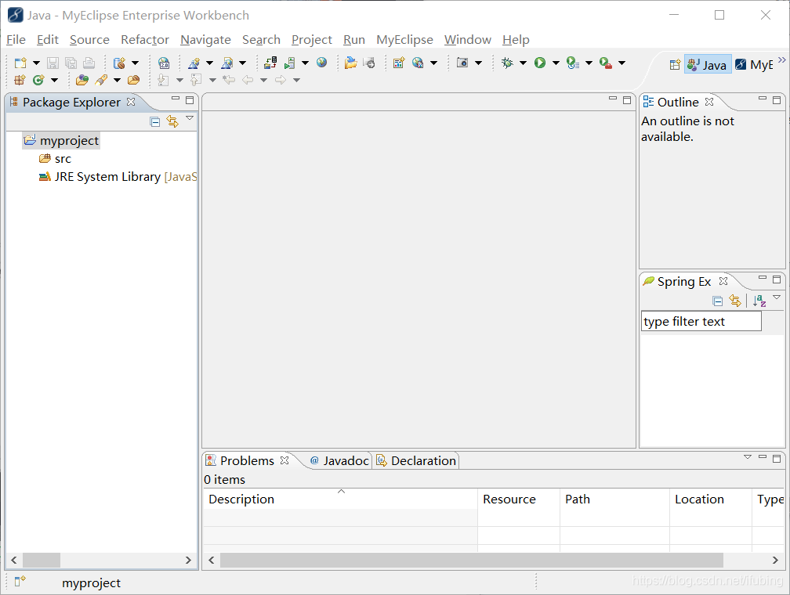Close the Package Explorer tab
Image resolution: width=790 pixels, height=595 pixels.
[x=131, y=102]
